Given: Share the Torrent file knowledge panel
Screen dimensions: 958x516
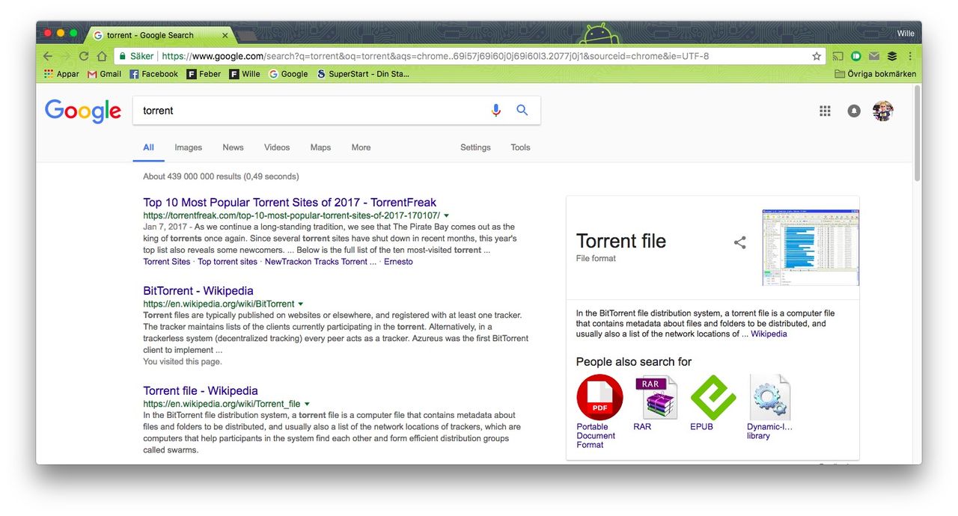Looking at the screenshot, I should coord(739,242).
